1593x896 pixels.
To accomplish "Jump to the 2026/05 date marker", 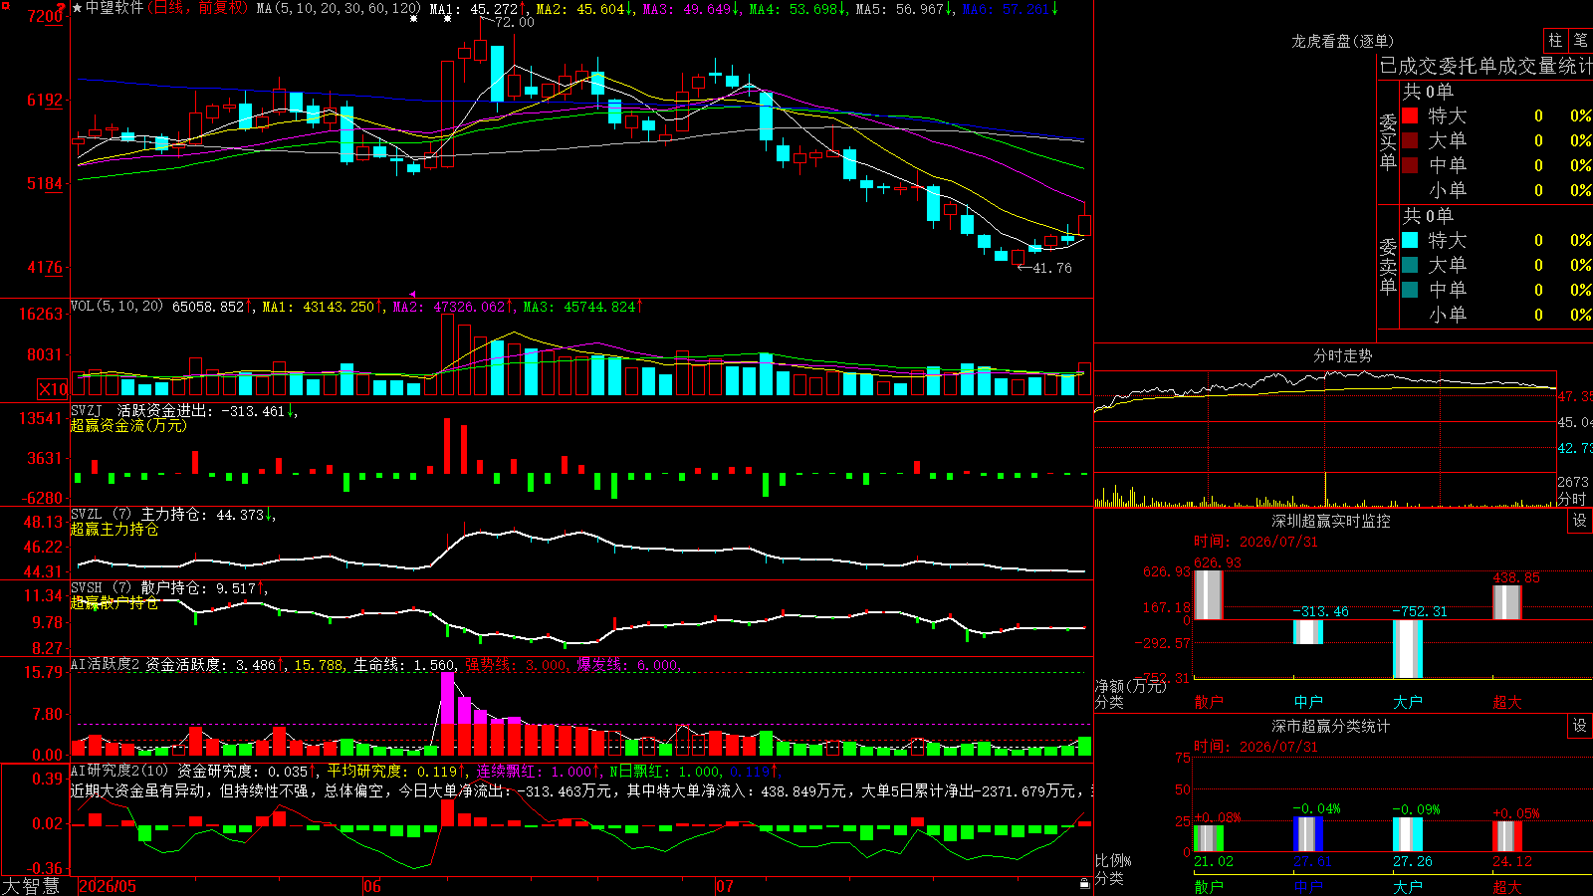I will pos(108,886).
